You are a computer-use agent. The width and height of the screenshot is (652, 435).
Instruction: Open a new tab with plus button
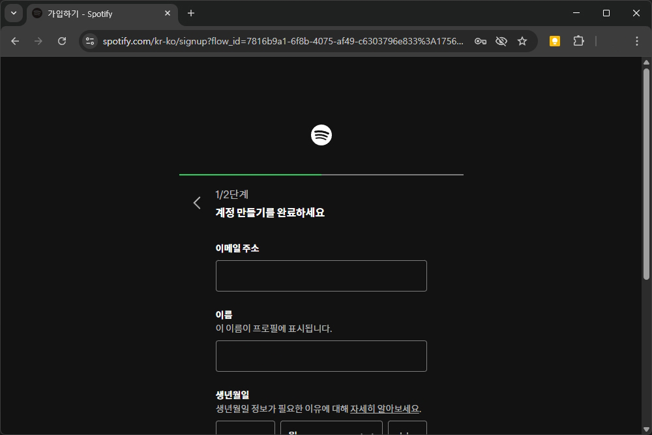pyautogui.click(x=191, y=13)
